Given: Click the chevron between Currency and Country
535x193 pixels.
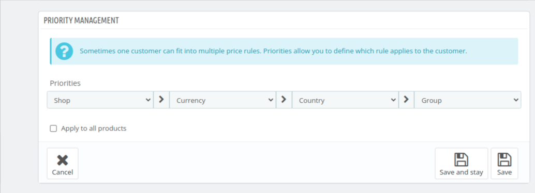Looking at the screenshot, I should [x=284, y=100].
